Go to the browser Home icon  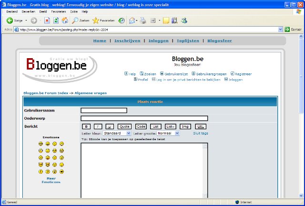pyautogui.click(x=64, y=21)
